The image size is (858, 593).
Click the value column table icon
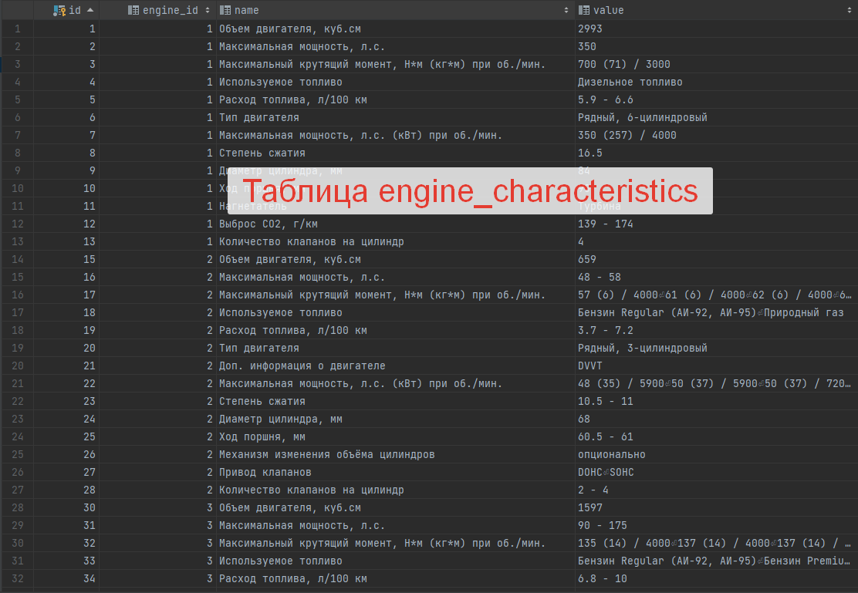[584, 10]
